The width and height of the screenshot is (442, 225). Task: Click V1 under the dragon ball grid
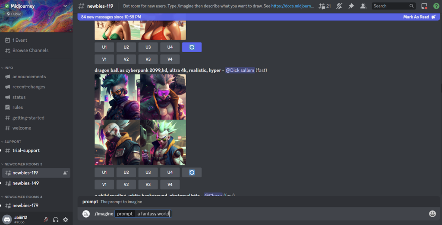[x=104, y=185]
